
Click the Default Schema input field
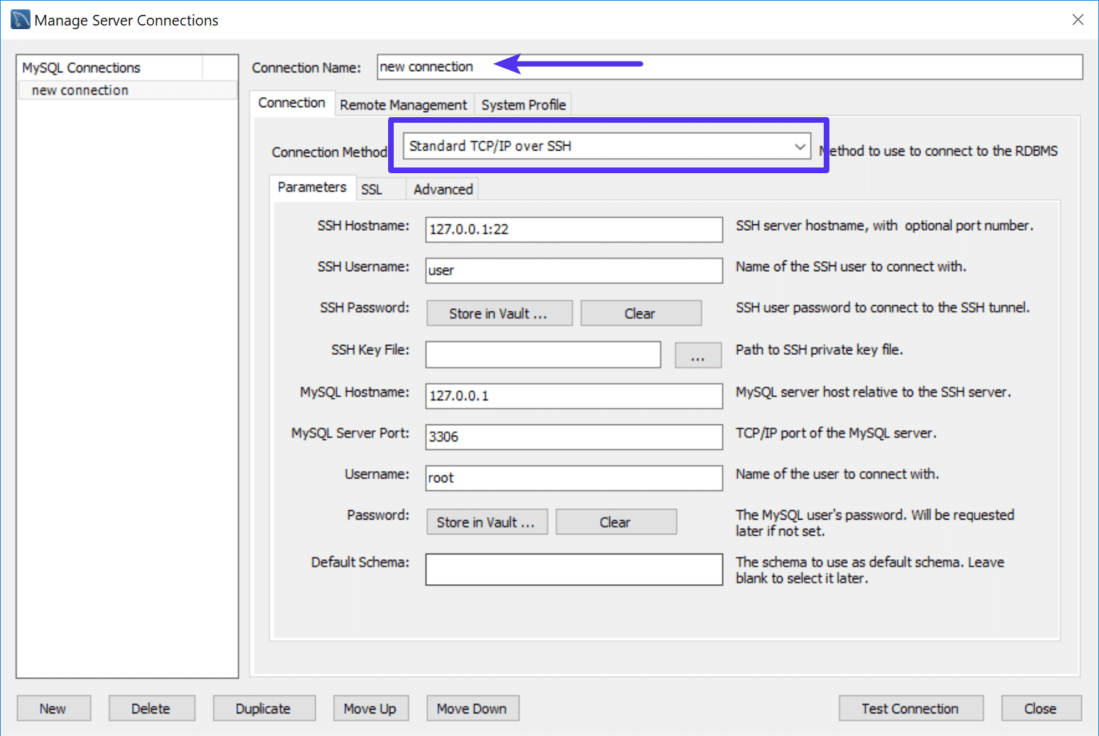[573, 569]
